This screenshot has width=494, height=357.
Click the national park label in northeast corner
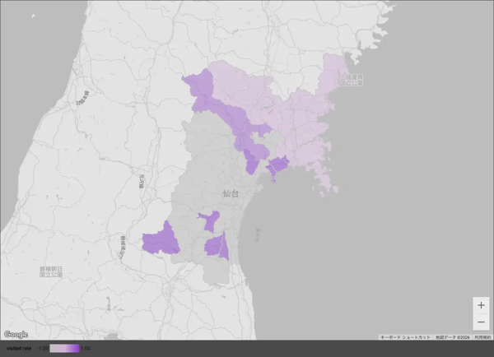pyautogui.click(x=352, y=80)
